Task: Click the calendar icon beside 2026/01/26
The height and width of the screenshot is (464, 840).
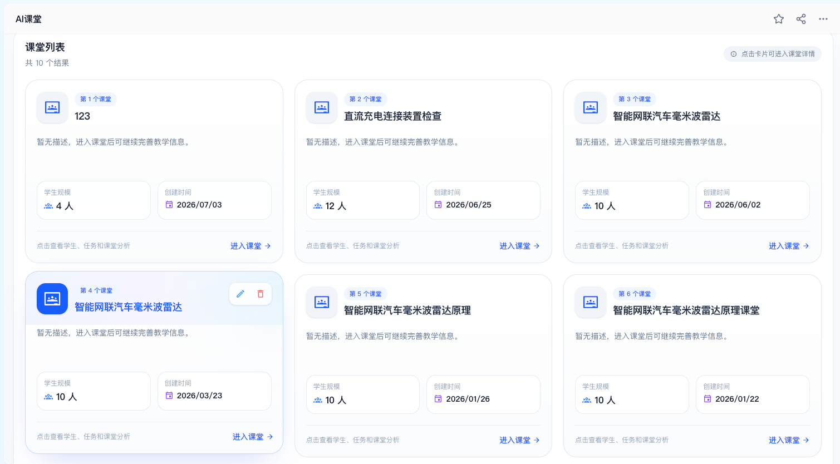Action: point(438,399)
